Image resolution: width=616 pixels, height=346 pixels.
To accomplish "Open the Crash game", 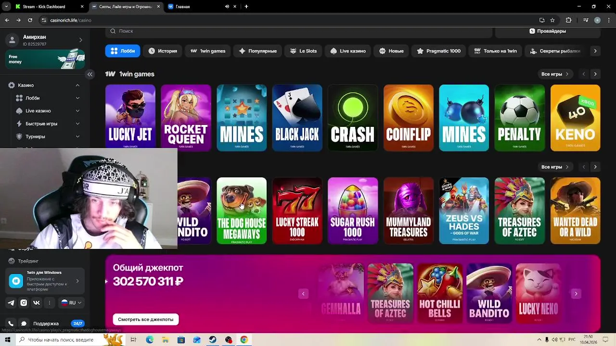I will [353, 118].
